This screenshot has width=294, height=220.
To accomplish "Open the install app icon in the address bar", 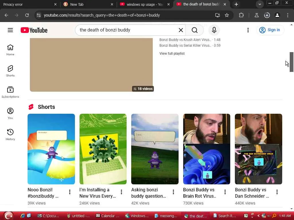I will click(218, 15).
